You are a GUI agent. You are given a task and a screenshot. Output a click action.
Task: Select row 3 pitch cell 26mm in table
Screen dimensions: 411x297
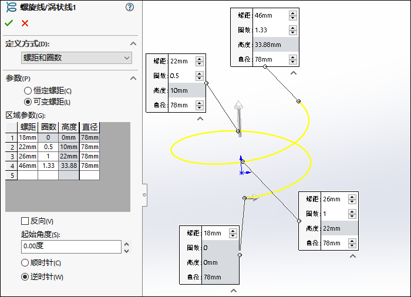click(28, 156)
